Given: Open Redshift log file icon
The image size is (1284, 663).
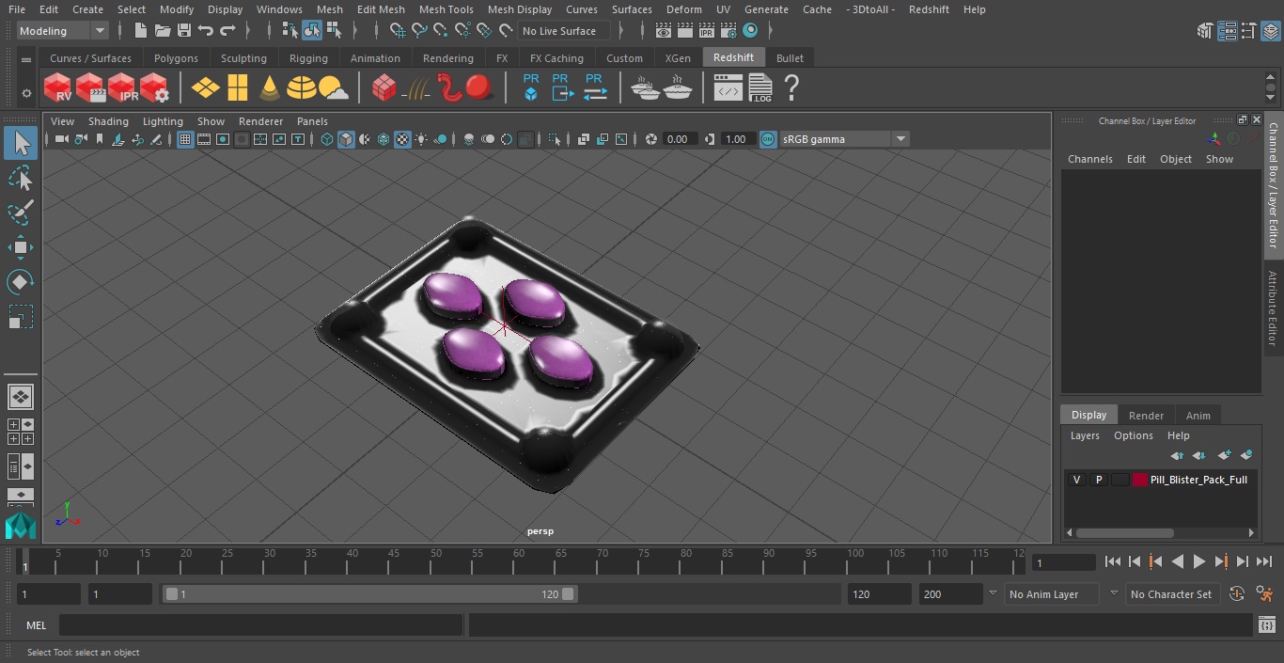Looking at the screenshot, I should coord(760,87).
